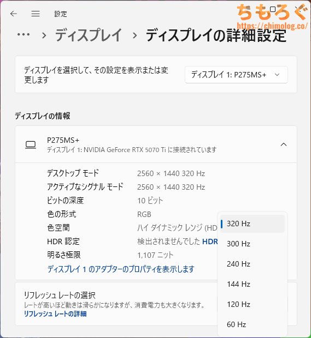The height and width of the screenshot is (338, 311).
Task: Click the monitor icon beside P275MS+
Action: tap(31, 144)
